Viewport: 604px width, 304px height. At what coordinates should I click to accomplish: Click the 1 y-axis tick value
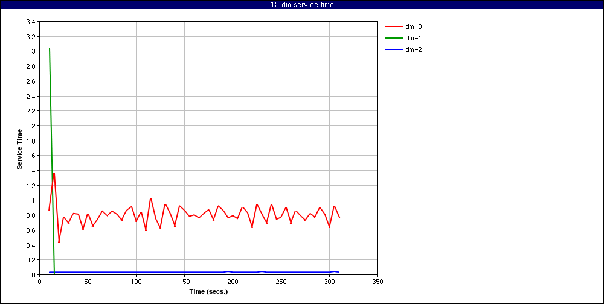(33, 200)
